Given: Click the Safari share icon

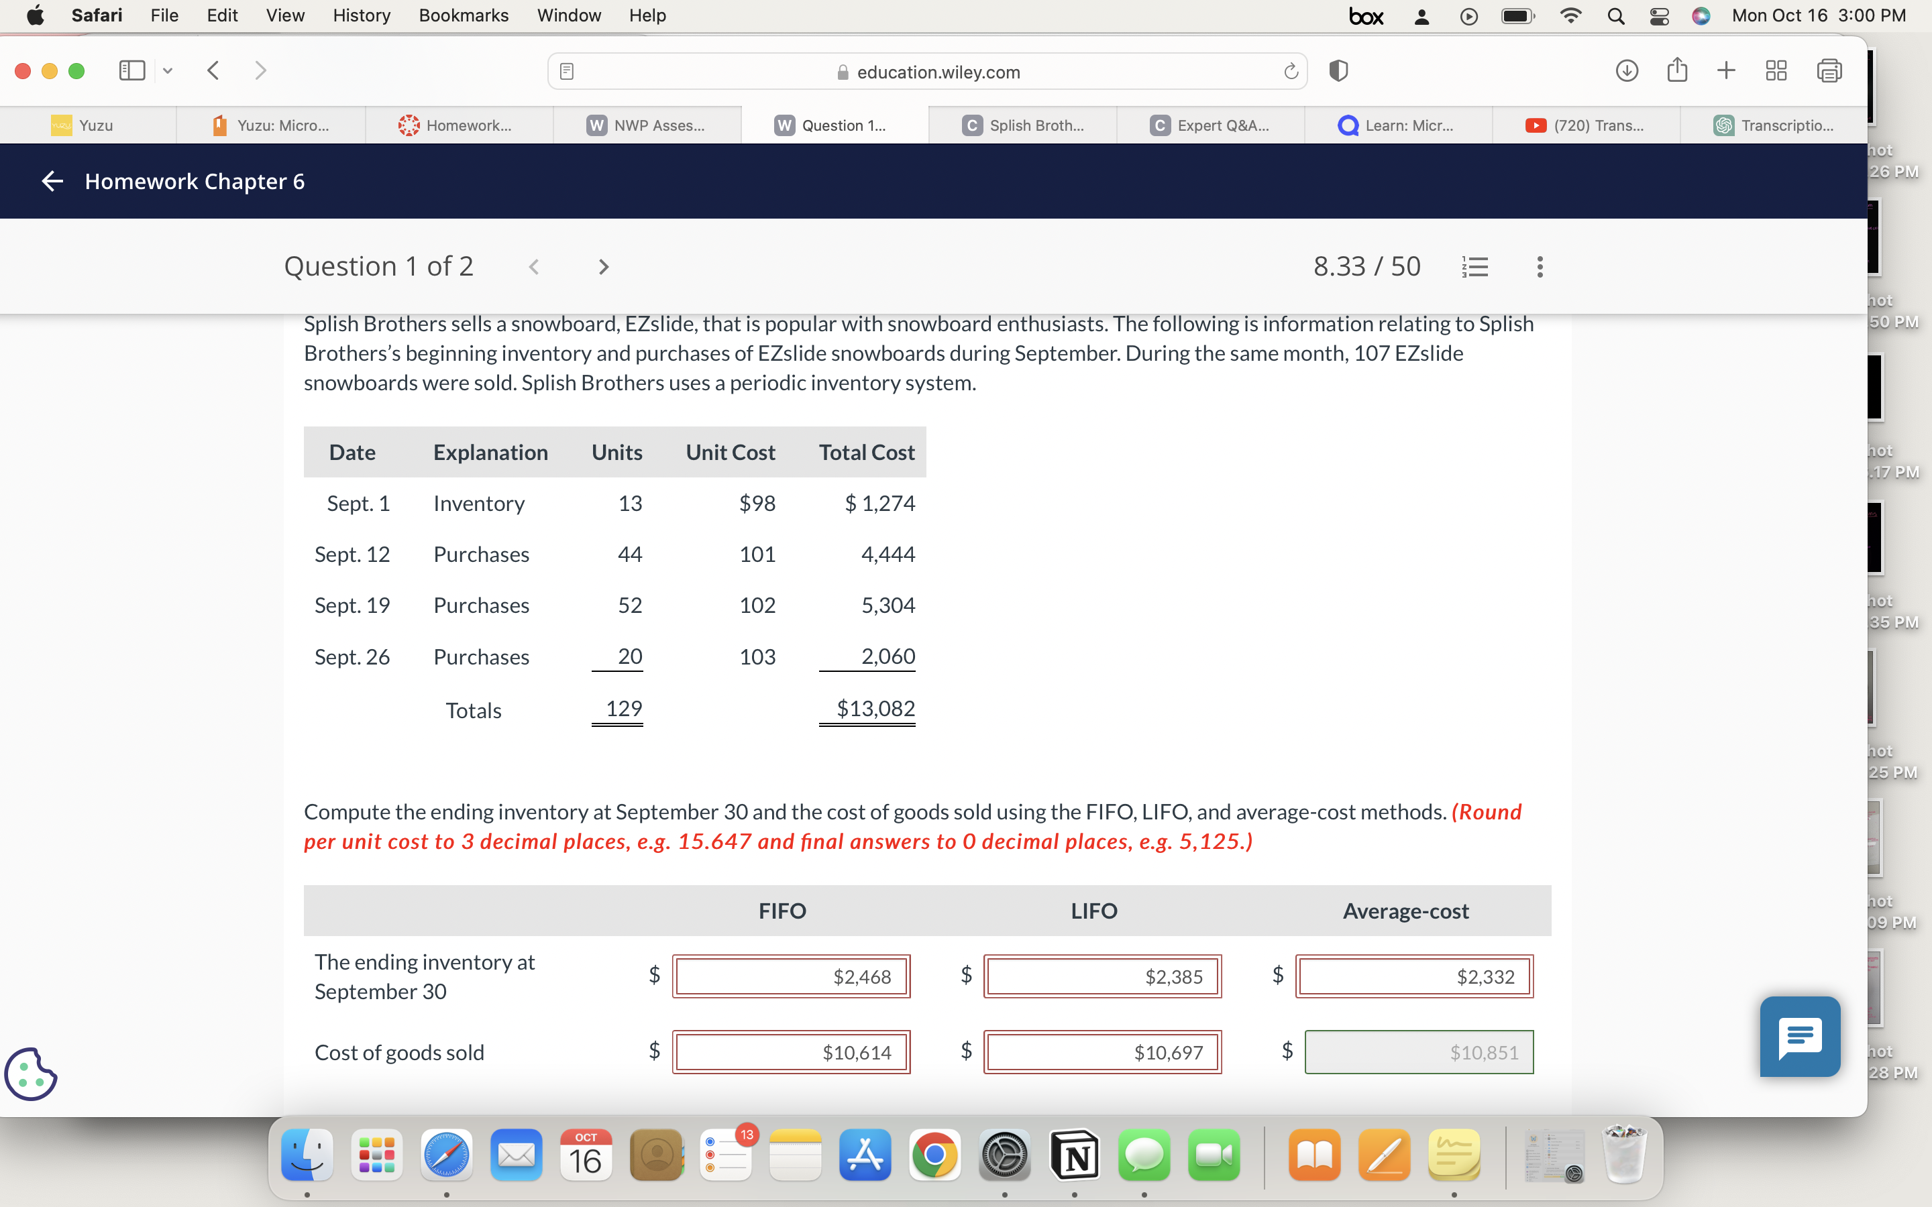Looking at the screenshot, I should (x=1676, y=71).
